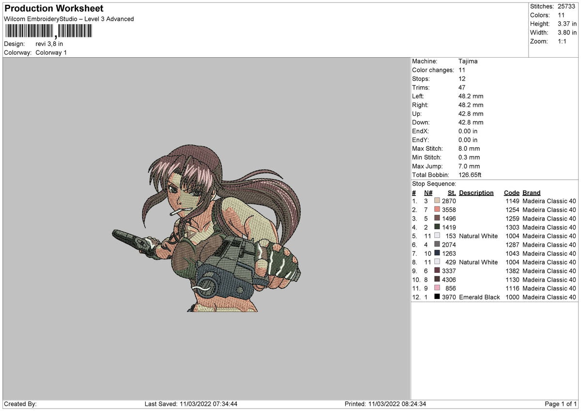
Task: Click the Total Bobbin value 126.65ft
Action: (470, 174)
